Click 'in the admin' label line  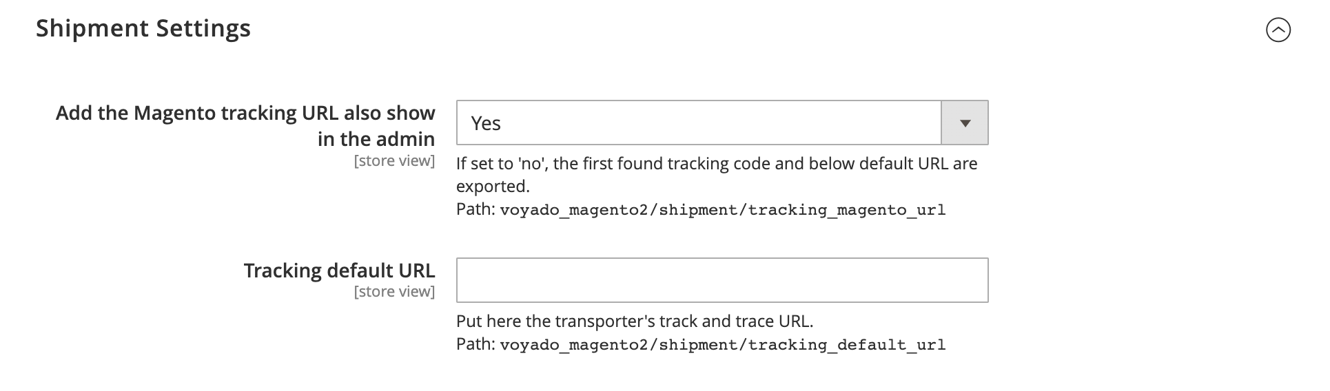(x=376, y=139)
